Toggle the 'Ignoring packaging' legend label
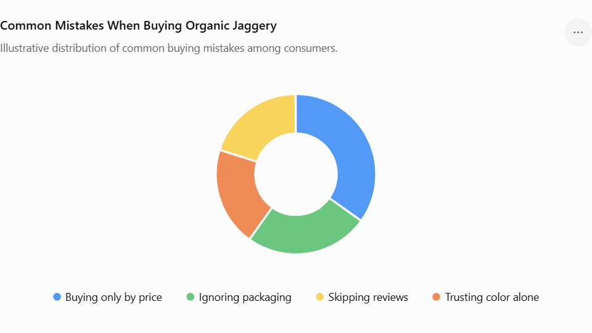This screenshot has height=333, width=592. point(245,297)
